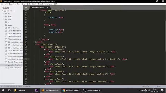Open the Plantilla Responsiva file
This screenshot has height=93, width=166.
click(15, 62)
